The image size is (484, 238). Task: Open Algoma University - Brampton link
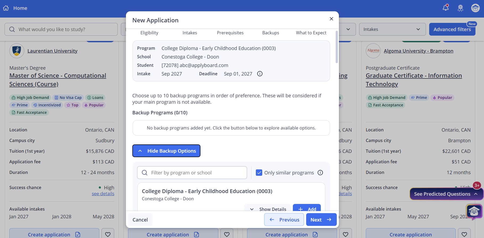point(419,51)
